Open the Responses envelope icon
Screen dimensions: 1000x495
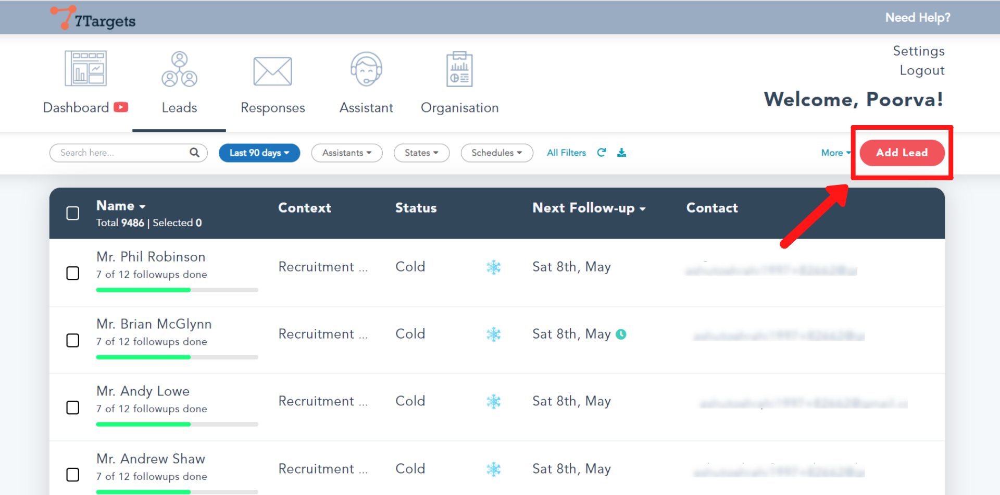272,71
